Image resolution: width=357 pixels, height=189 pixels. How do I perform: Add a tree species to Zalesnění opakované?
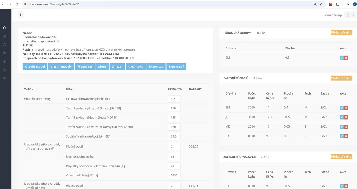(x=341, y=157)
